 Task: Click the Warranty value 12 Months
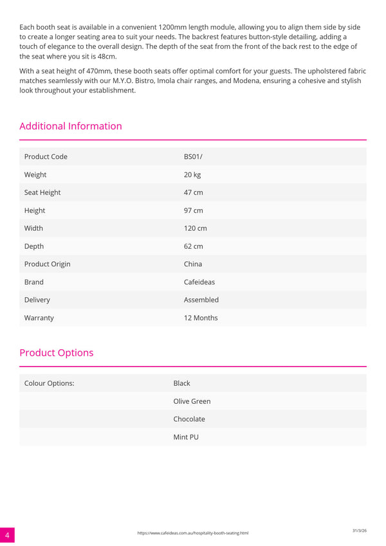click(x=201, y=318)
